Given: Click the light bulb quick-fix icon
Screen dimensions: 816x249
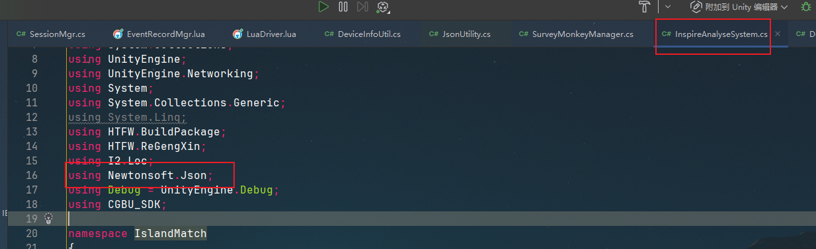Looking at the screenshot, I should click(x=48, y=218).
